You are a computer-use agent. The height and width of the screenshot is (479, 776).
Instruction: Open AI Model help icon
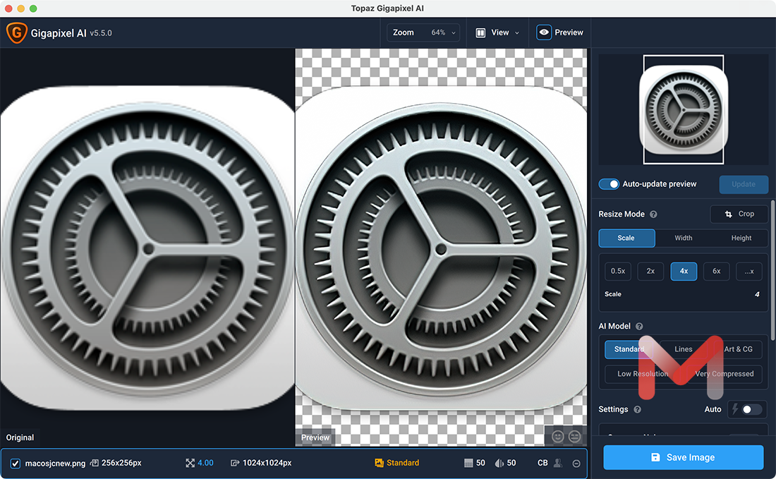(639, 327)
